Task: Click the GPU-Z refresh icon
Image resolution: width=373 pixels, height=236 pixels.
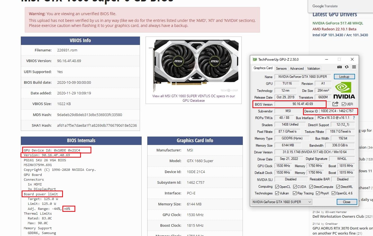Action: [347, 67]
